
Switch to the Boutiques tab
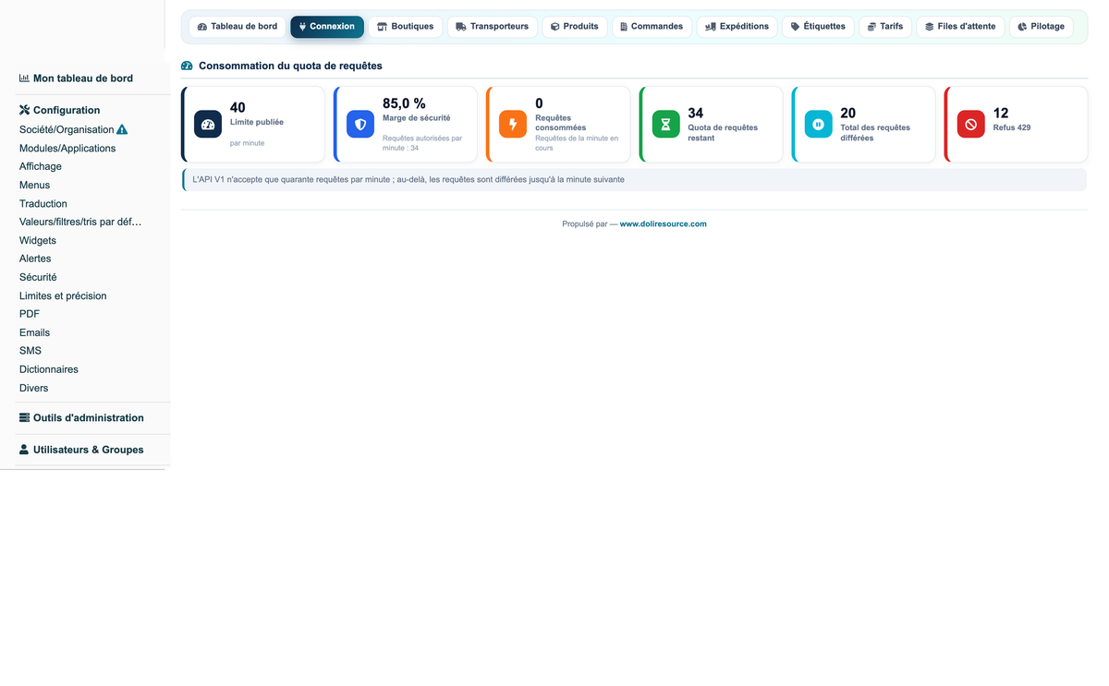pos(406,27)
